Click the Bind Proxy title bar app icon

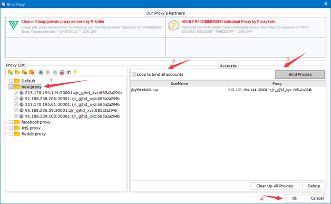3,4
